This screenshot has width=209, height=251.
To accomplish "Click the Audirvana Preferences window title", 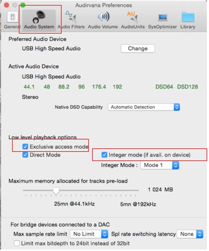I will 103,5.
